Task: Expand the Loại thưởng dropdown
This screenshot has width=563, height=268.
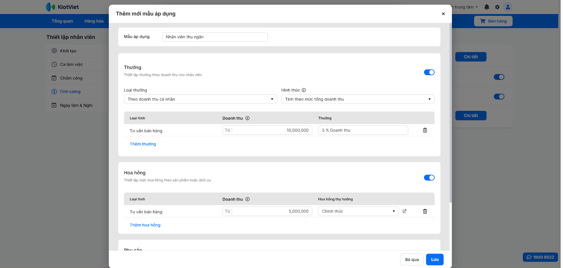Action: tap(200, 99)
